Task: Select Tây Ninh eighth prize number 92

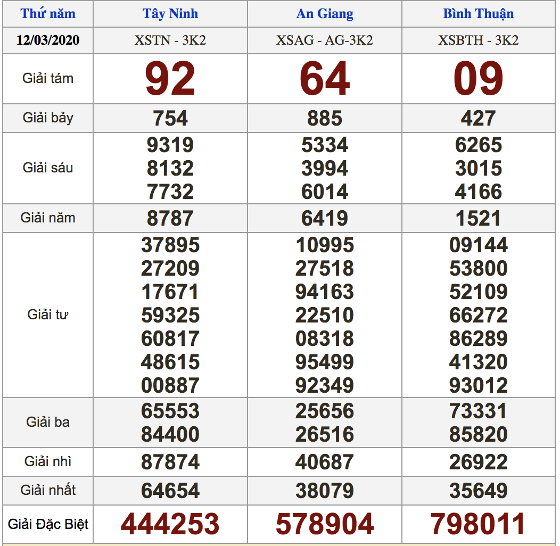Action: pyautogui.click(x=170, y=79)
